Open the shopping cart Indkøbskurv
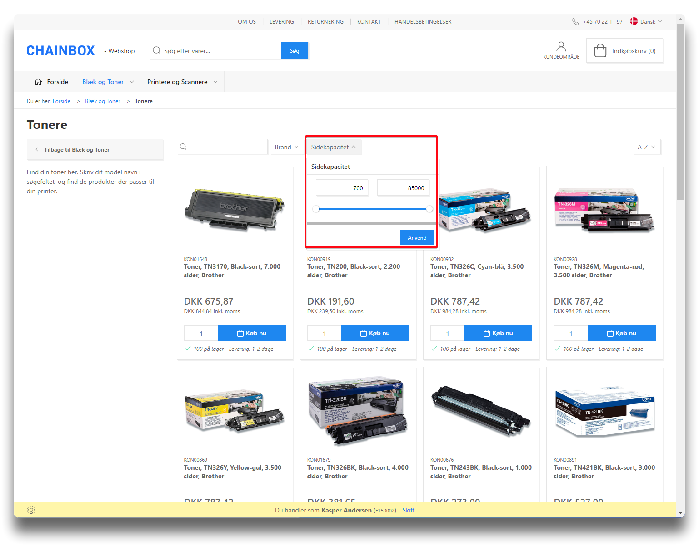Viewport: 699px width, 546px height. click(x=624, y=51)
